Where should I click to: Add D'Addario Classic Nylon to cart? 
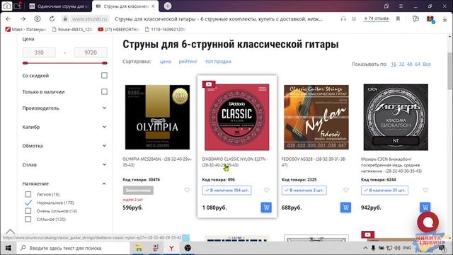tap(266, 208)
